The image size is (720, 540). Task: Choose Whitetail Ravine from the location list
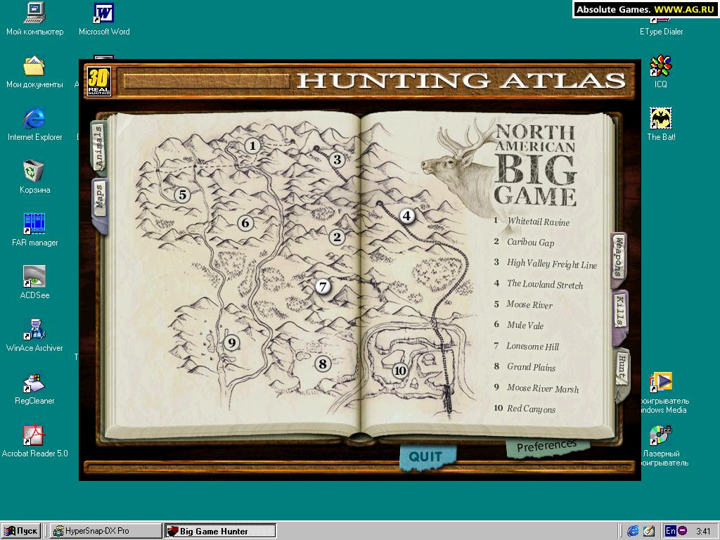pyautogui.click(x=538, y=221)
